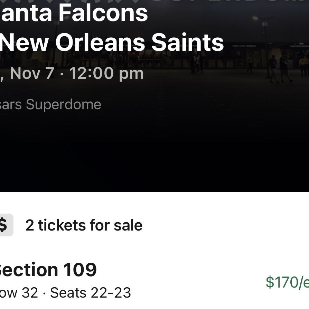Viewport: 309px width, 309px height.
Task: Click the stadium plaza header photo
Action: [154, 96]
